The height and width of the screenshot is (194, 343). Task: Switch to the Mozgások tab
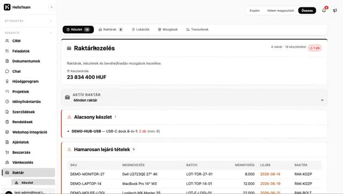pyautogui.click(x=168, y=29)
